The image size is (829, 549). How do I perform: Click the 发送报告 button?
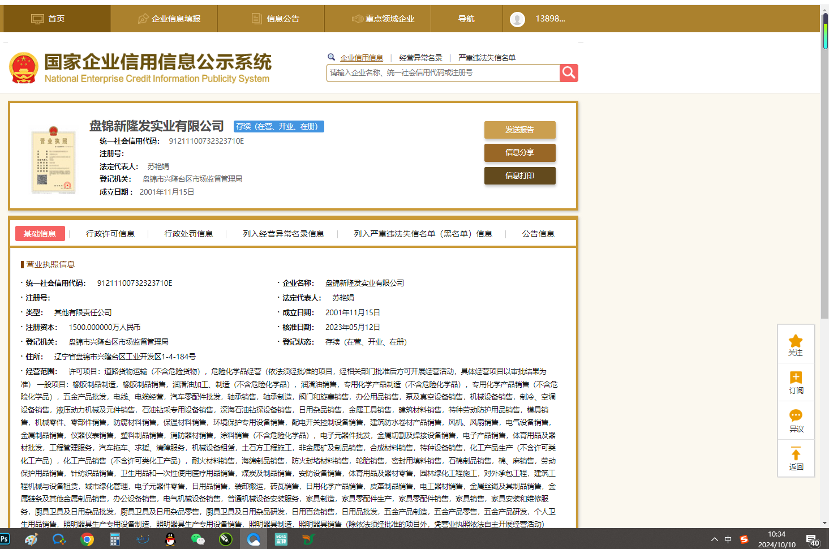519,130
